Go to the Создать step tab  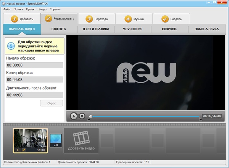(171, 19)
